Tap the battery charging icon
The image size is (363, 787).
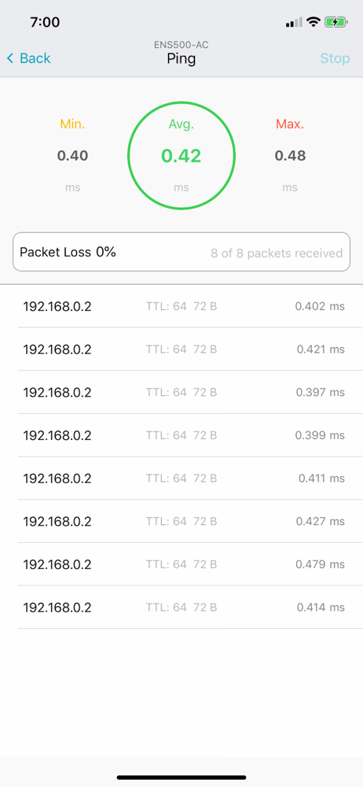coord(336,21)
